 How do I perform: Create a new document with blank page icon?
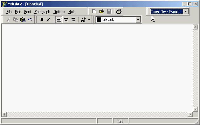(x=94, y=11)
